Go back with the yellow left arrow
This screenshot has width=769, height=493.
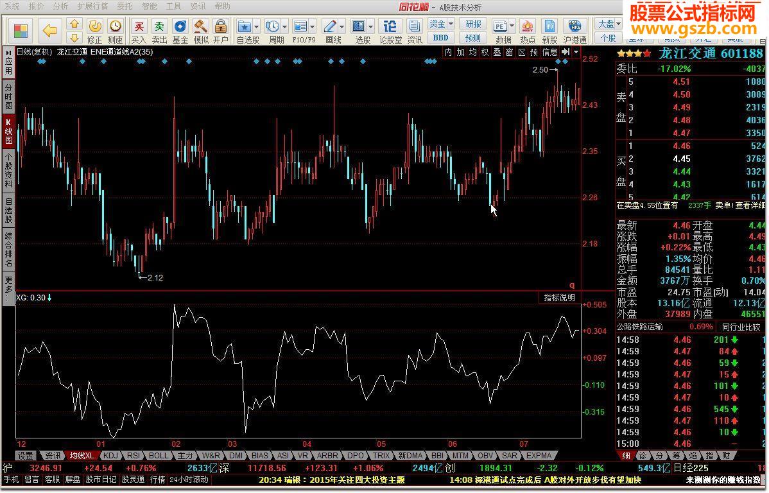(50, 30)
